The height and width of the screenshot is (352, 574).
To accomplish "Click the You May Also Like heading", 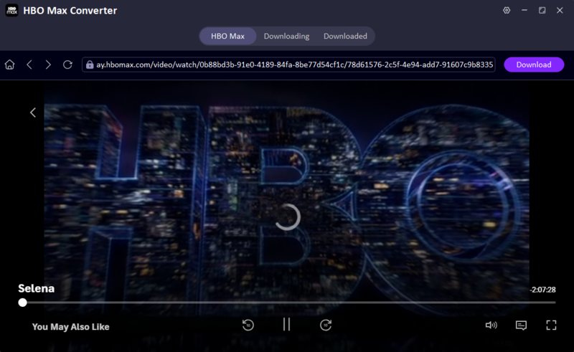I will click(70, 327).
